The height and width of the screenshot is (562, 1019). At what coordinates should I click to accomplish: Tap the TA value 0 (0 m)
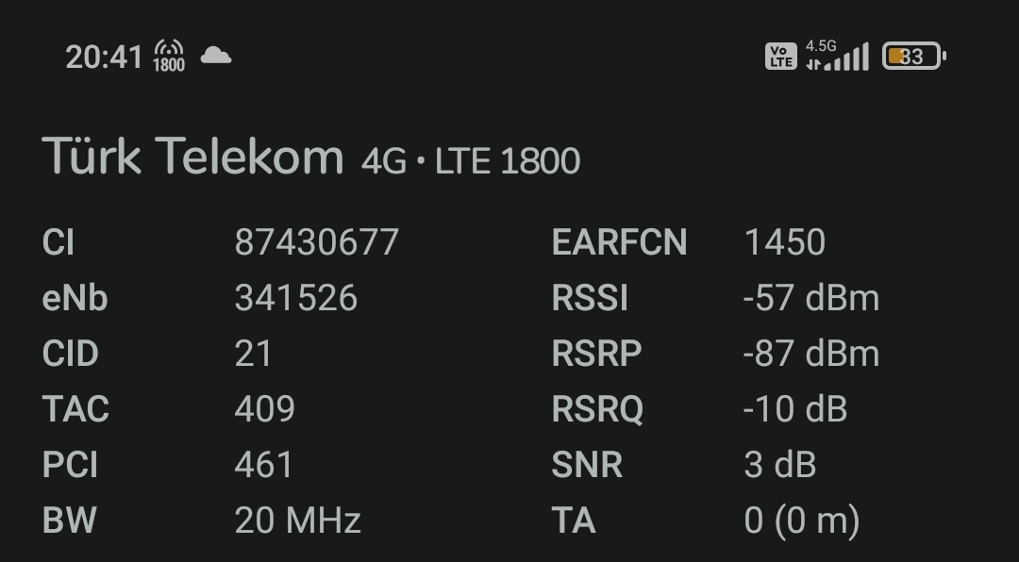(802, 521)
